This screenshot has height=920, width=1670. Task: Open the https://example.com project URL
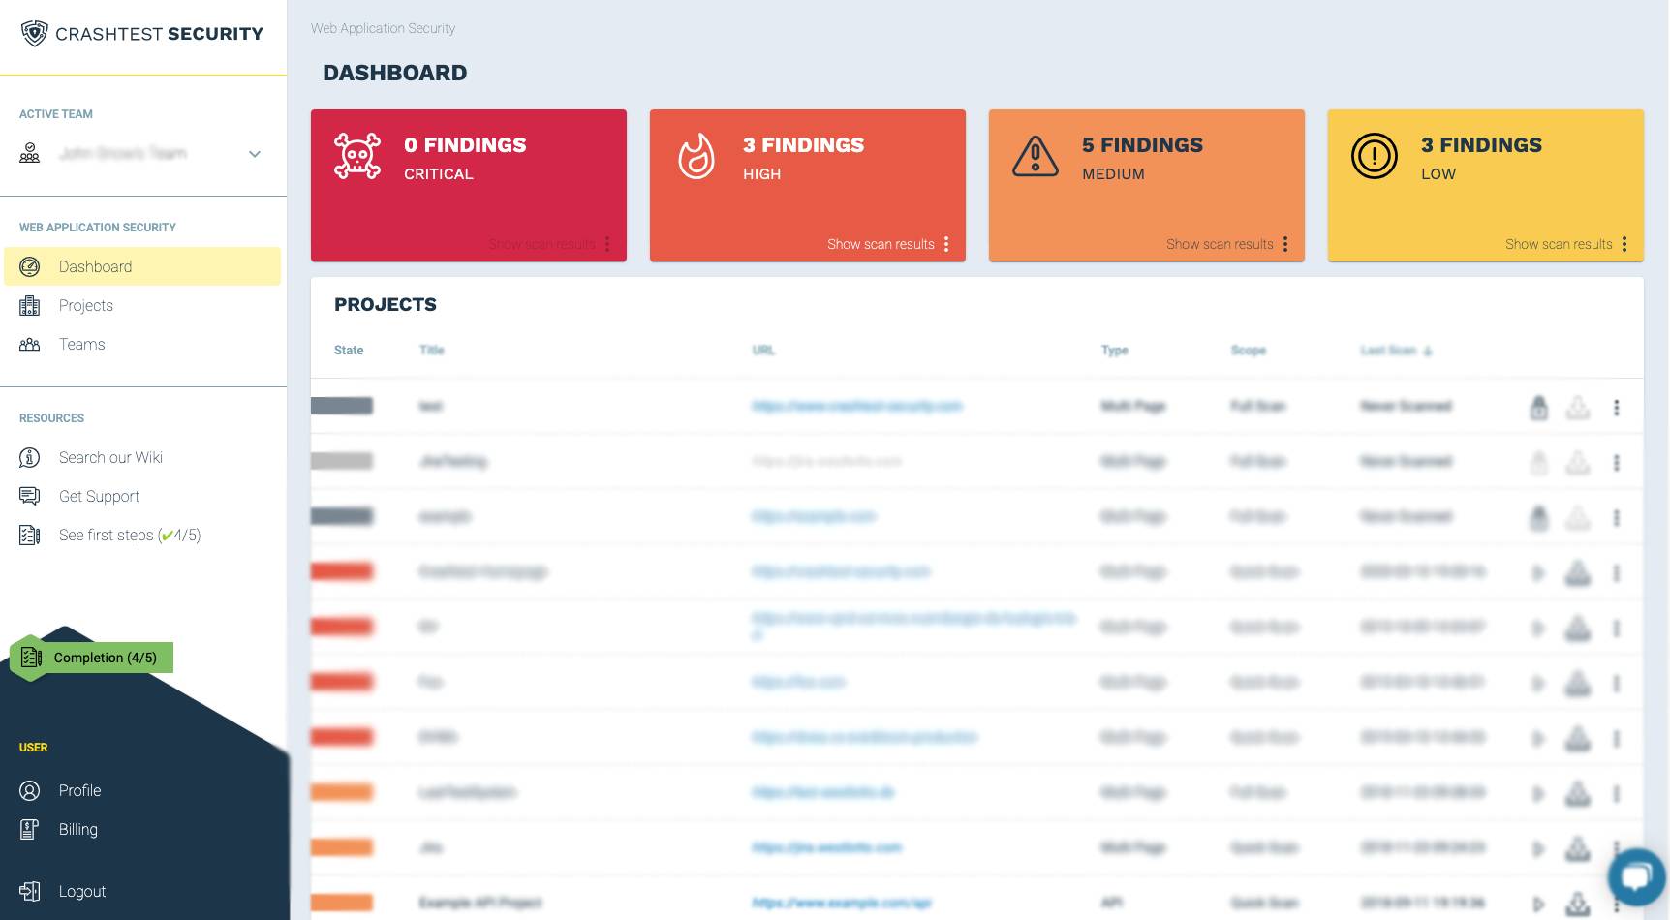[x=814, y=517]
